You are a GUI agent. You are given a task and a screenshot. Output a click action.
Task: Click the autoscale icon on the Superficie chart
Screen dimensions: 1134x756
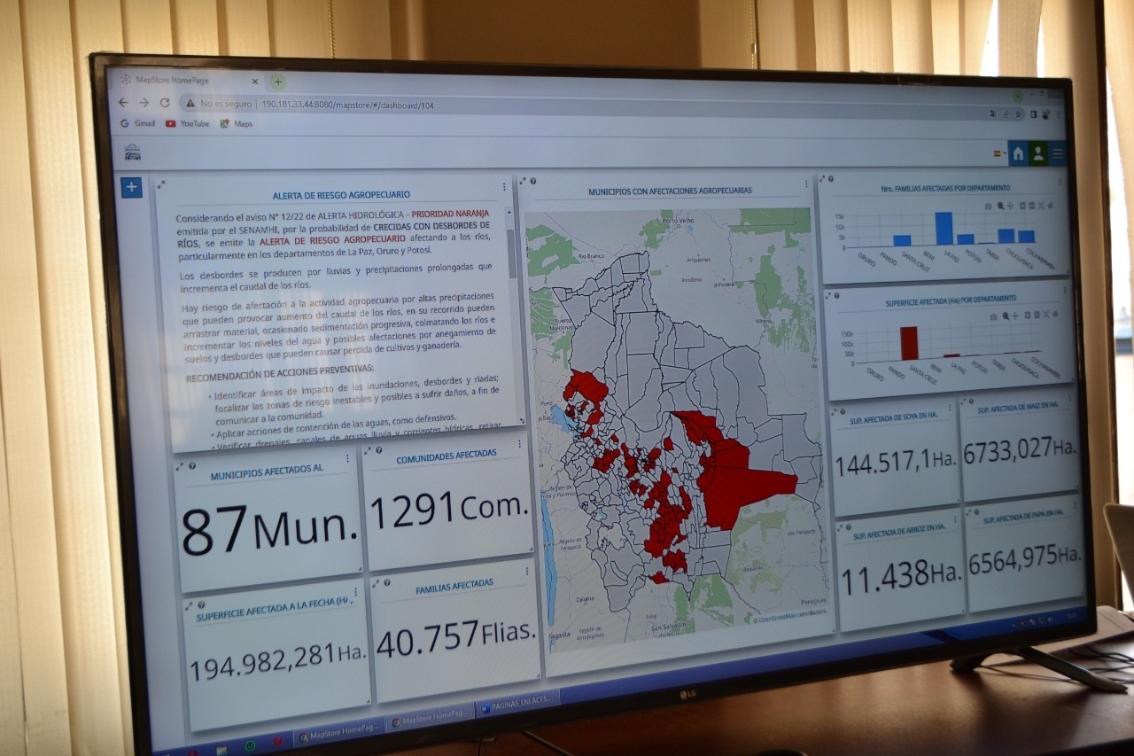click(1045, 315)
